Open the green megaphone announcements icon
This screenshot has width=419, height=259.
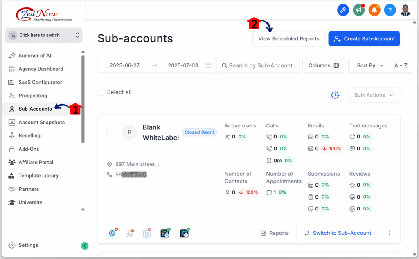358,10
